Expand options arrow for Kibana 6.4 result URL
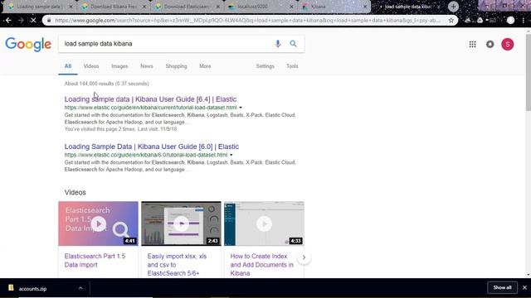This screenshot has width=531, height=298. [241, 108]
